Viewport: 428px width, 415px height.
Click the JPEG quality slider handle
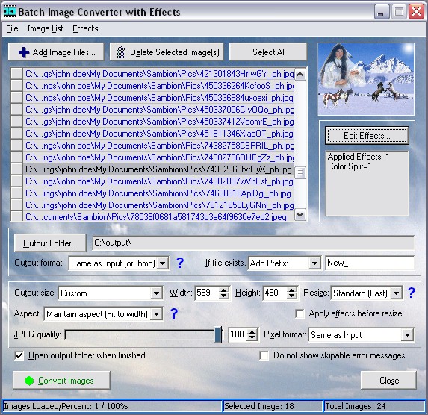218,334
